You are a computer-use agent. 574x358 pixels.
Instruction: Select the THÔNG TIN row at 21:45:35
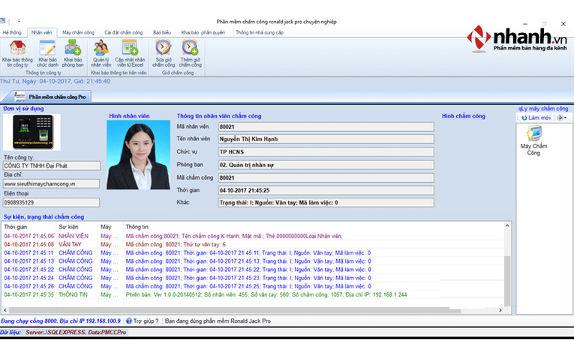253,295
